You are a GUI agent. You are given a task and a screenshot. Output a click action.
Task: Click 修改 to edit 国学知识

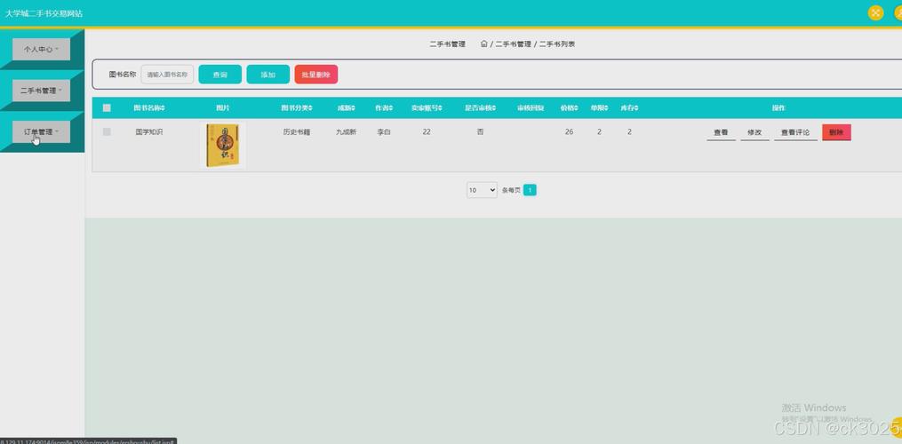[754, 132]
